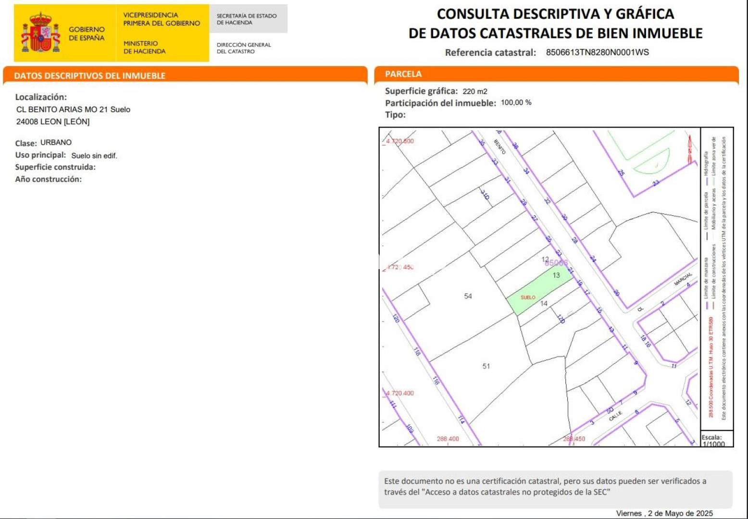Click parcel label 14 below the green parcel
Screen dimensions: 748x519
[x=544, y=304]
